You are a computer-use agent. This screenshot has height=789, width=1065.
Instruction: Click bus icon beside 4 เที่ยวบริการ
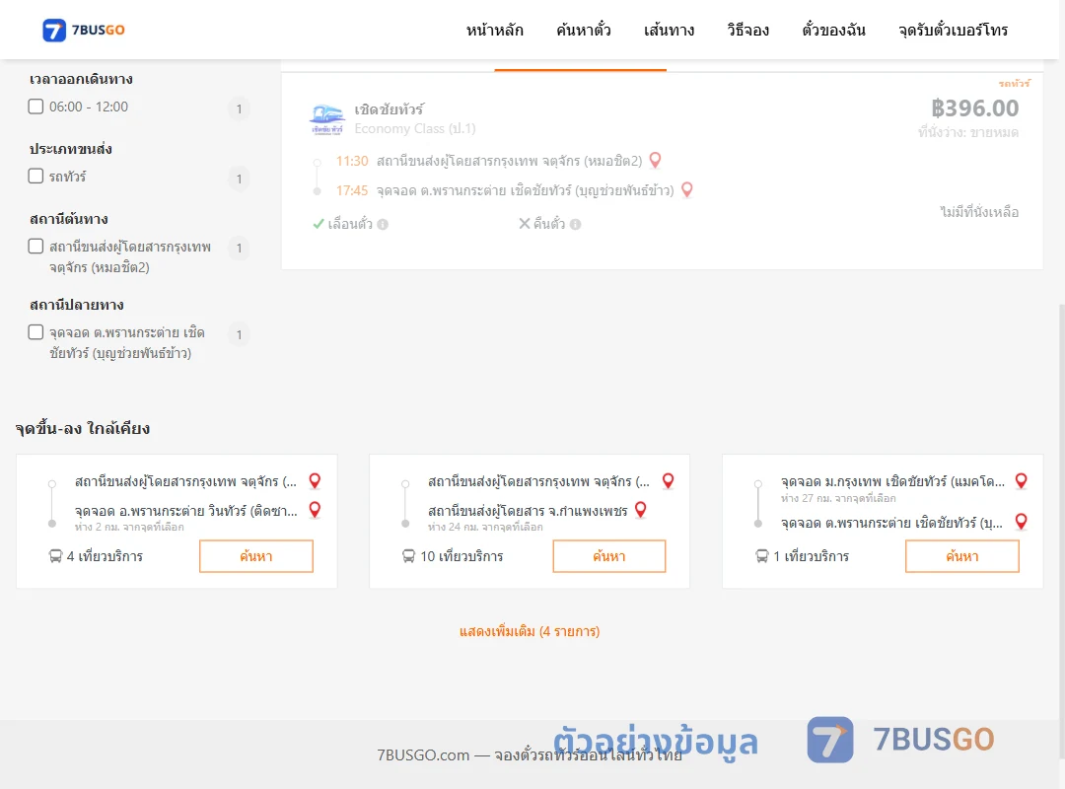(55, 556)
